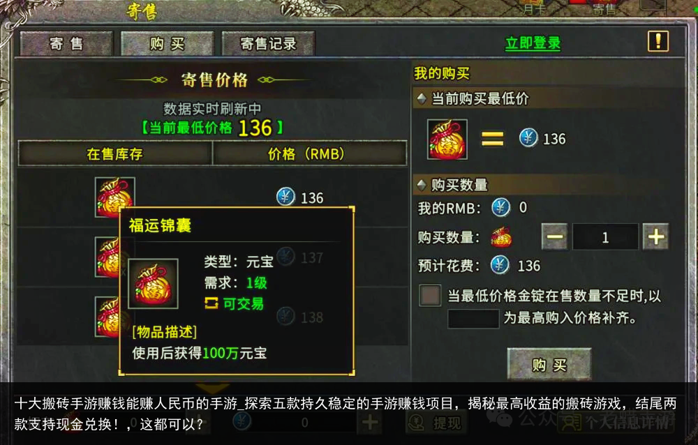Click the RMB coin icon beside 我的RMB
The height and width of the screenshot is (445, 698).
tap(500, 207)
